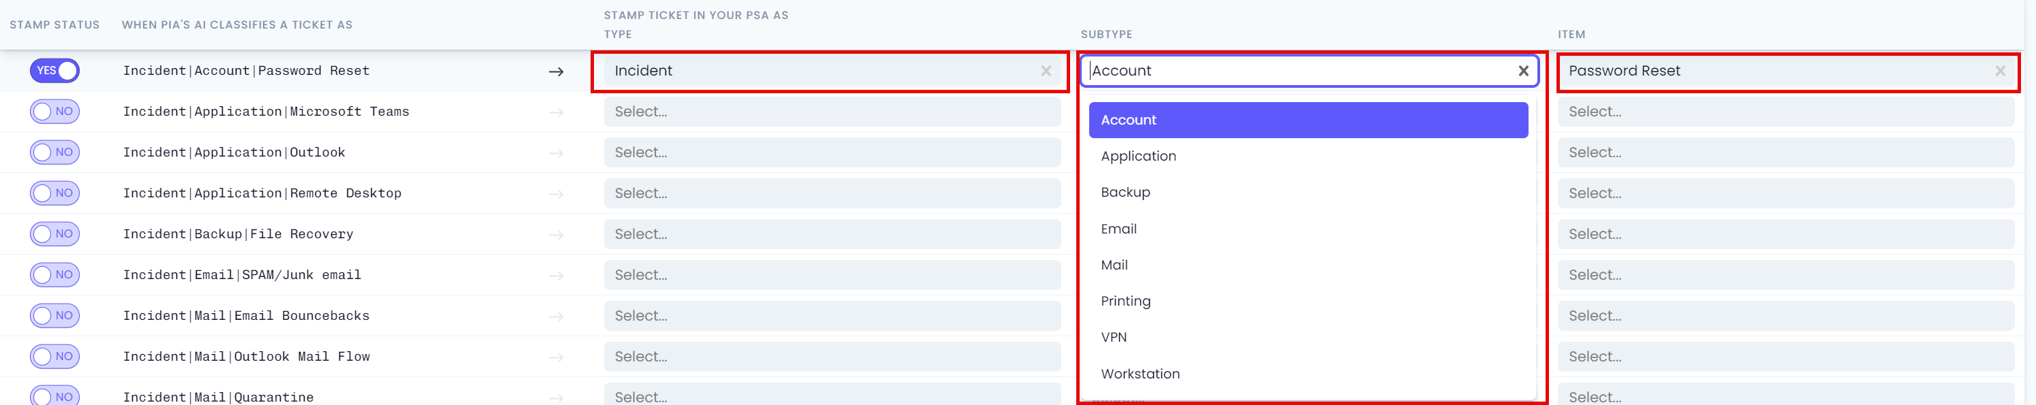Turn off the YES stamp status toggle
The image size is (2036, 405).
point(54,70)
